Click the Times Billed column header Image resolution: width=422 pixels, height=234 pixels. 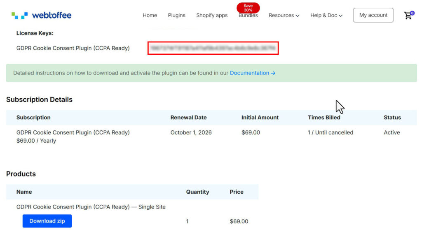[x=324, y=117]
